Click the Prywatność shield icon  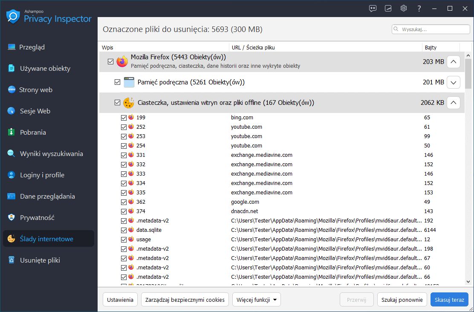(x=11, y=217)
